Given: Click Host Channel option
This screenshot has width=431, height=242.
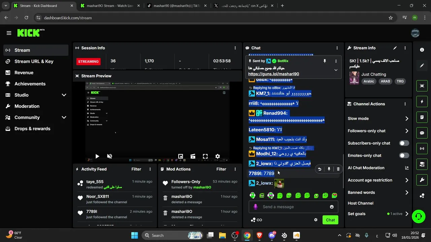Looking at the screenshot, I should pyautogui.click(x=361, y=203).
